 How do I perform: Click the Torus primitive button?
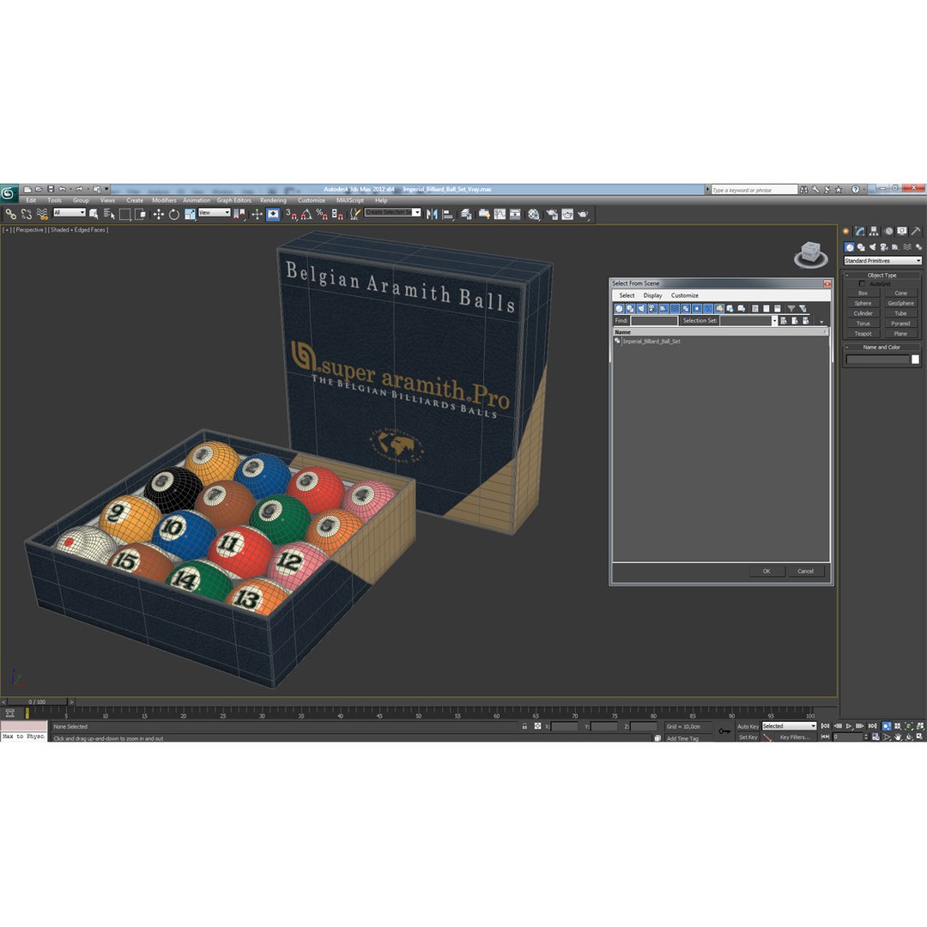click(863, 324)
